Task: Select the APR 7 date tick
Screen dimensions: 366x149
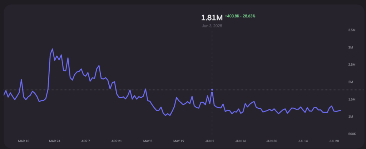Action: point(86,141)
